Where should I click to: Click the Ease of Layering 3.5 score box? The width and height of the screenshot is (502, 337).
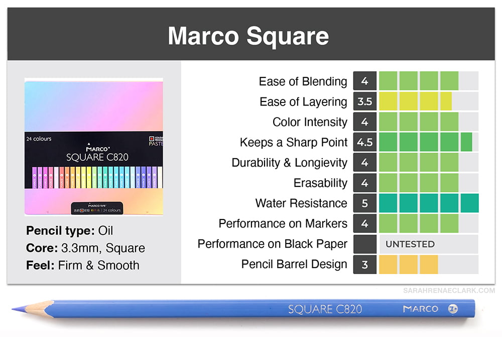(x=364, y=101)
